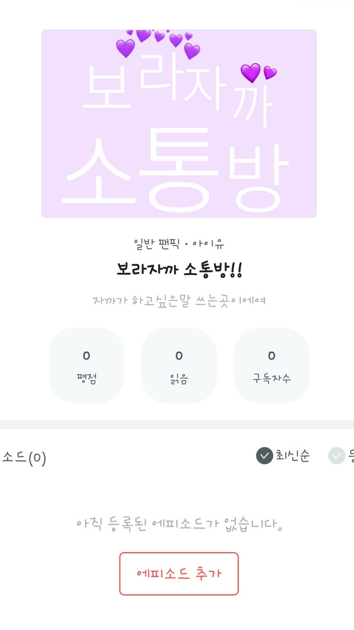Click the pair of purple hearts beside 까
This screenshot has height=630, width=354.
pyautogui.click(x=258, y=73)
